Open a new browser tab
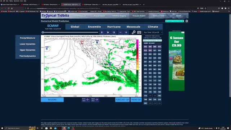The image size is (231, 130). point(144,5)
